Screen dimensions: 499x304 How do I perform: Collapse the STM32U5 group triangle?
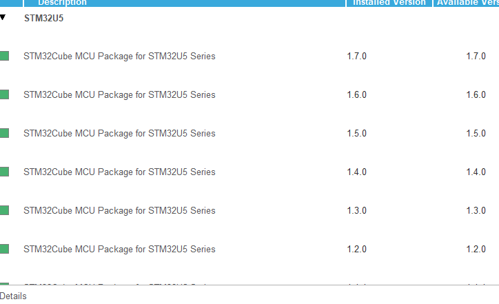(3, 17)
